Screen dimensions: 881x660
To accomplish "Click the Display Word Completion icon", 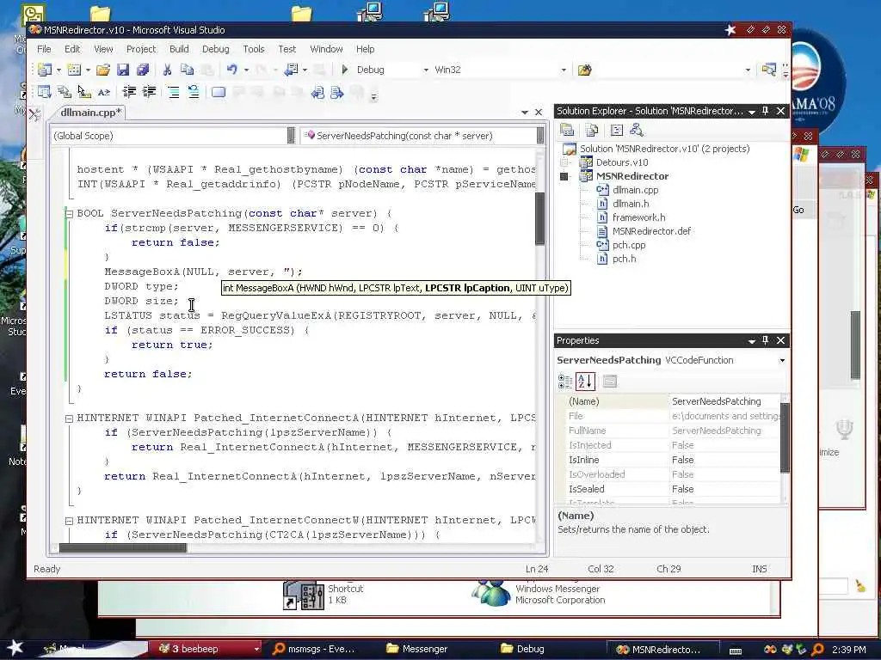I will click(x=104, y=92).
